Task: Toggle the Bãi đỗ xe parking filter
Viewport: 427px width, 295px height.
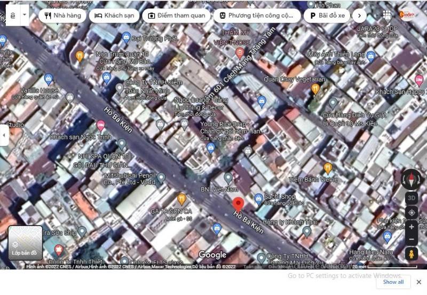Action: coord(327,15)
